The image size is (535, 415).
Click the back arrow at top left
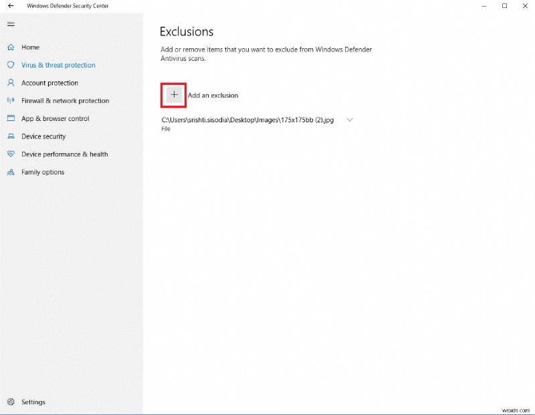pyautogui.click(x=11, y=5)
